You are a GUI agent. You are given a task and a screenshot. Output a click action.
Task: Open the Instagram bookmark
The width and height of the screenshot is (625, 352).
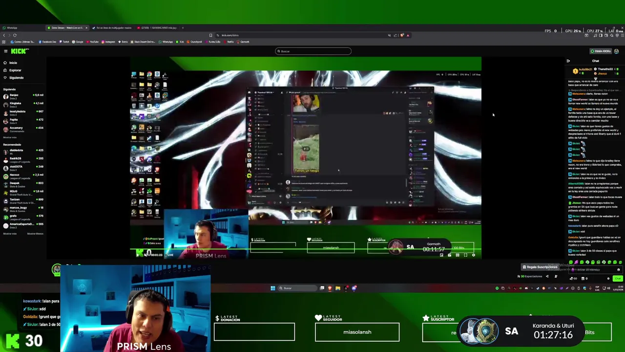108,42
